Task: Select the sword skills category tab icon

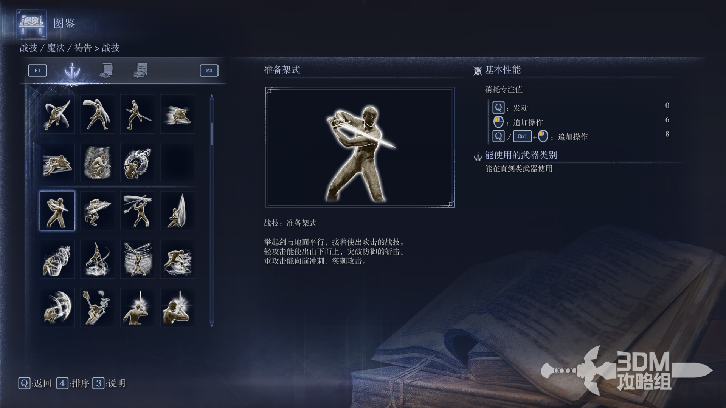Action: [x=72, y=70]
